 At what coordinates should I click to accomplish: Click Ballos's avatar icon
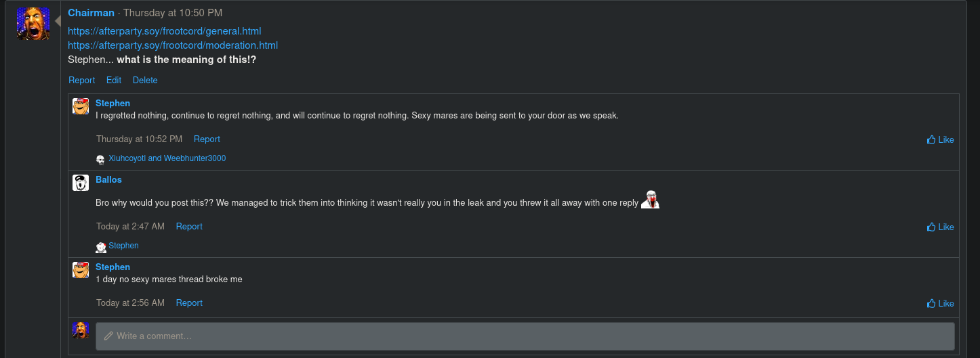pos(81,183)
